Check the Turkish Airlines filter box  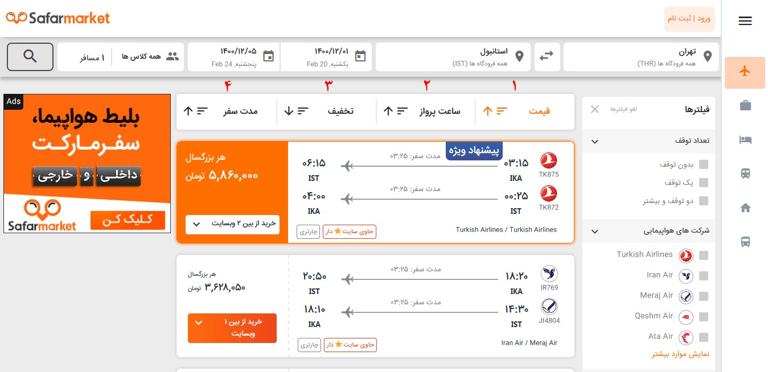pos(704,255)
